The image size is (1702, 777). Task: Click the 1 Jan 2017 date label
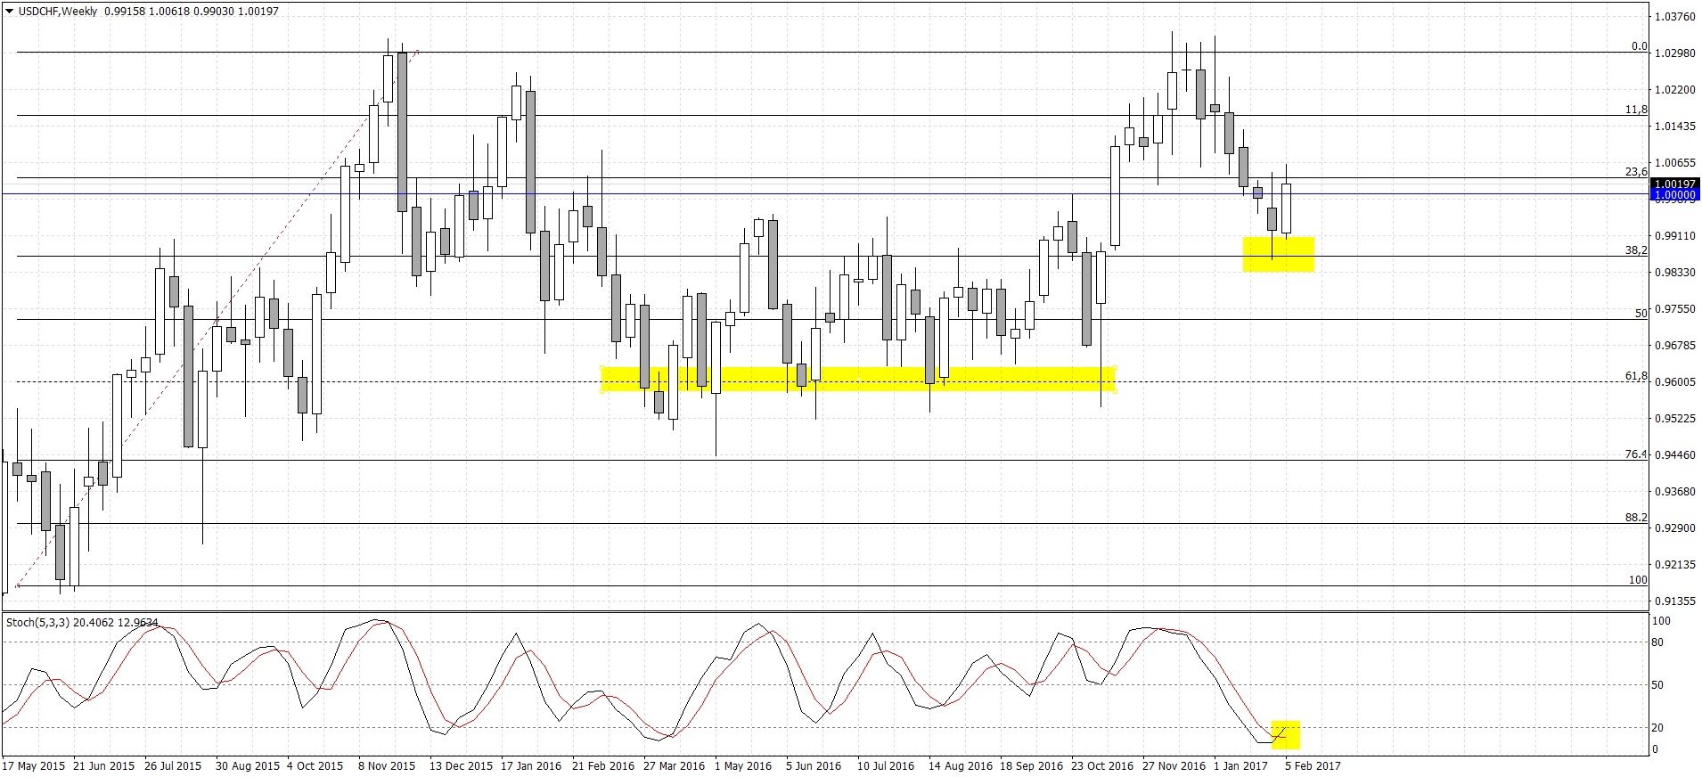(1240, 765)
